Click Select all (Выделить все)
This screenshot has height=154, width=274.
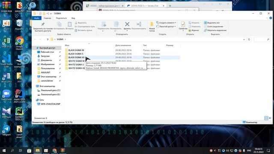(211, 23)
